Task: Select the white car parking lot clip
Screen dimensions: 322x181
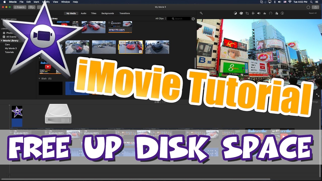Action: pos(104,47)
